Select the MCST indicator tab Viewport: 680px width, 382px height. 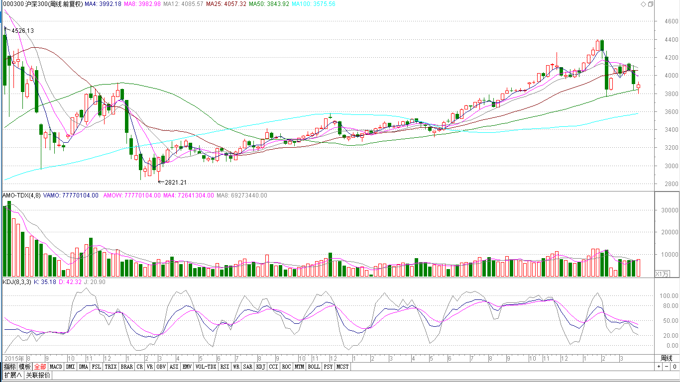click(x=342, y=367)
